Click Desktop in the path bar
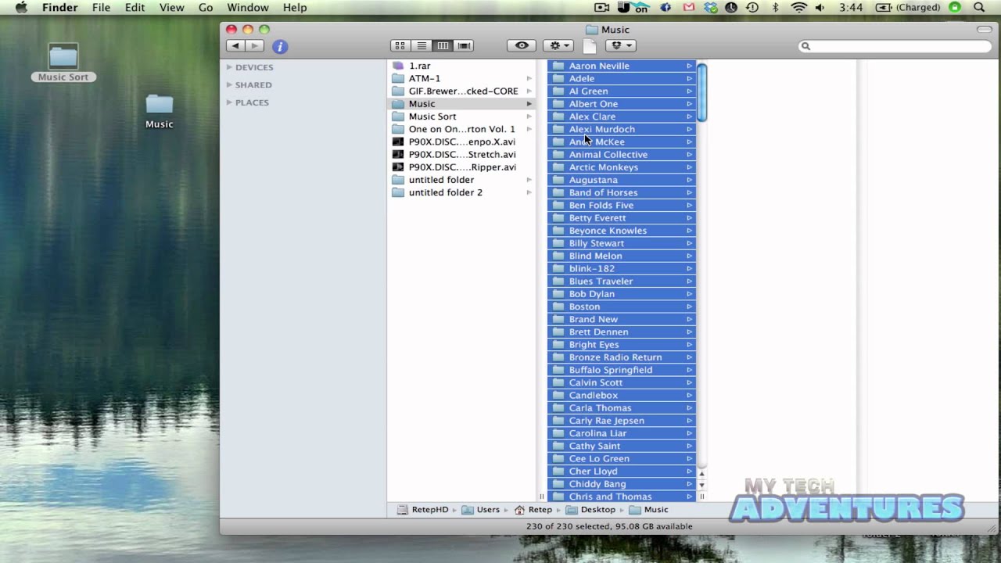Screen dimensions: 1001x563 tap(591, 510)
